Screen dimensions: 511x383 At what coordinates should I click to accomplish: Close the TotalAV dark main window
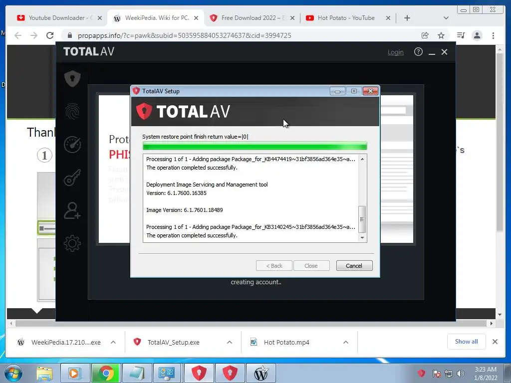point(444,52)
